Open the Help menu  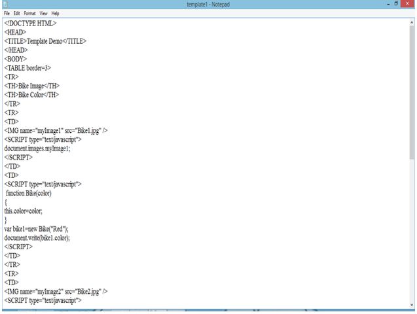[55, 13]
